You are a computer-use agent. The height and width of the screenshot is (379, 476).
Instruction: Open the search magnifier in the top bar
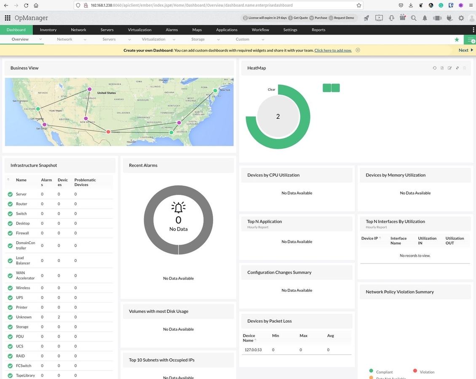point(413,18)
